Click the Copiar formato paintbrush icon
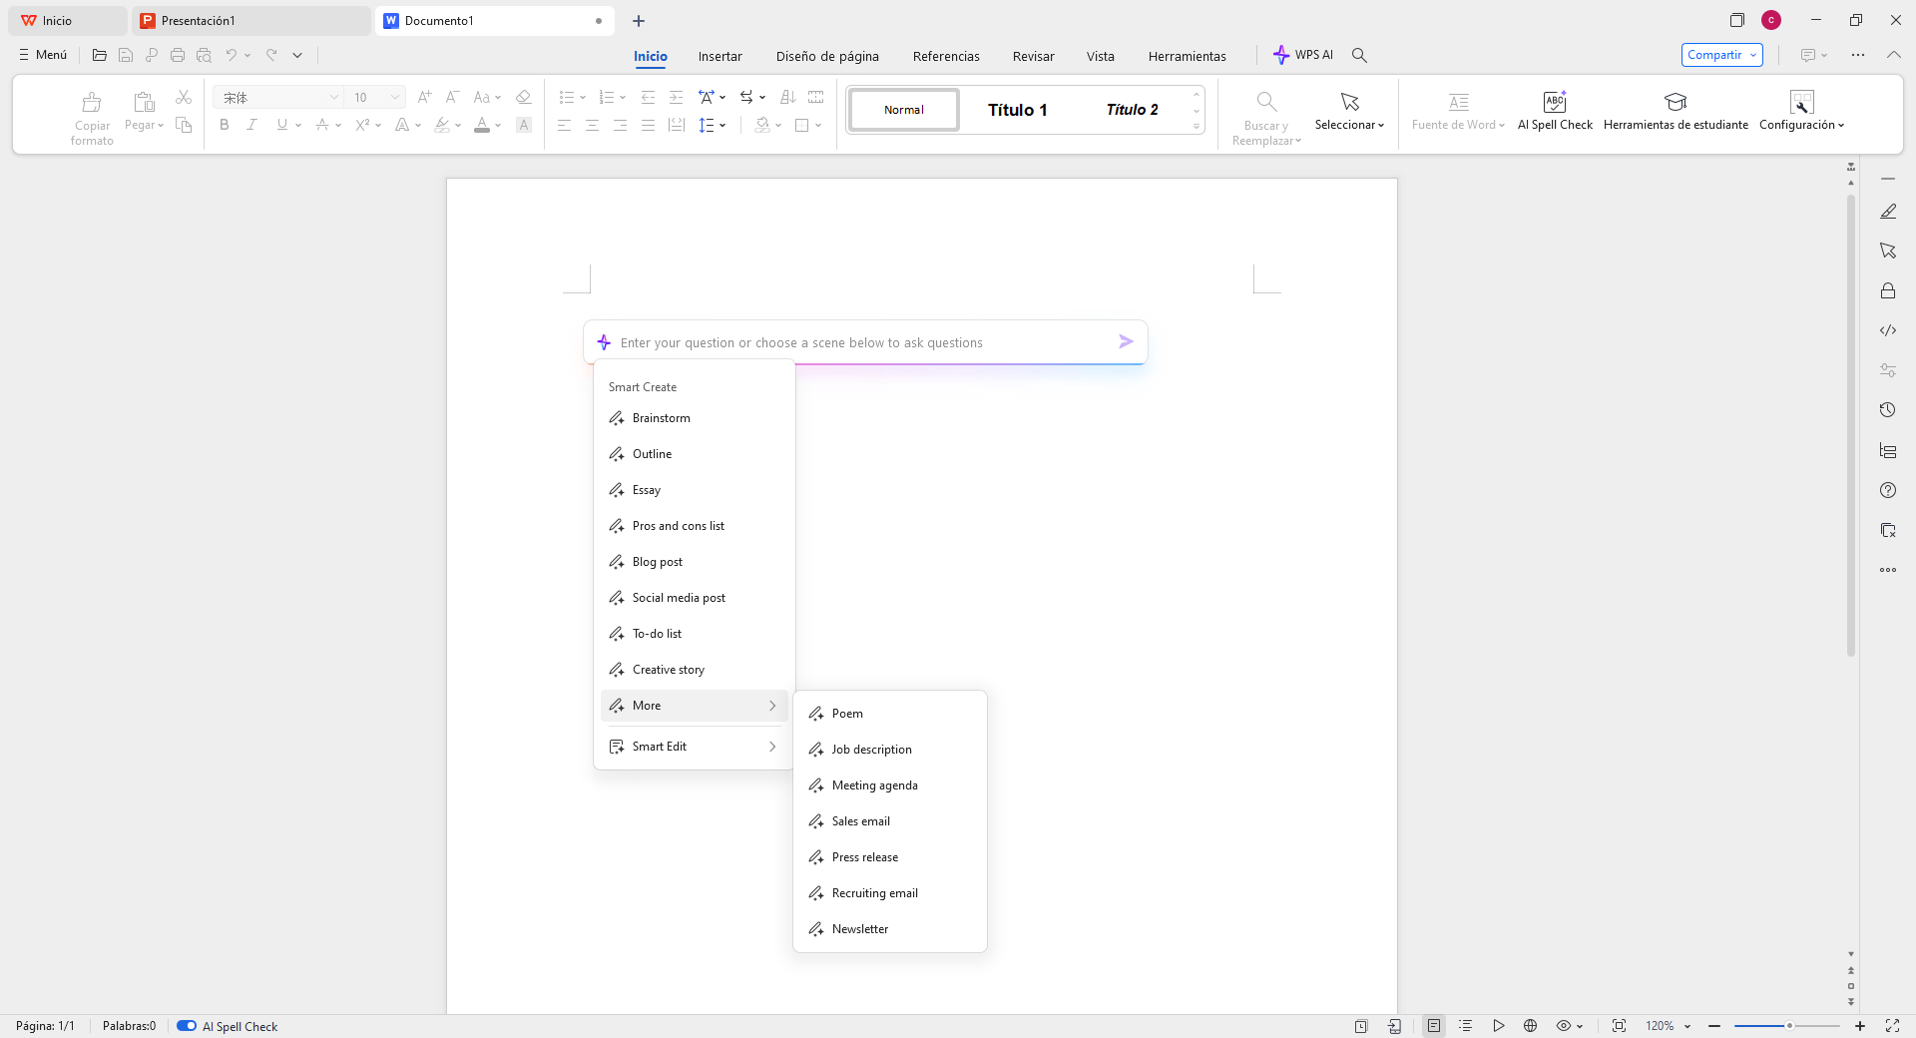The width and height of the screenshot is (1916, 1038). pos(92,102)
